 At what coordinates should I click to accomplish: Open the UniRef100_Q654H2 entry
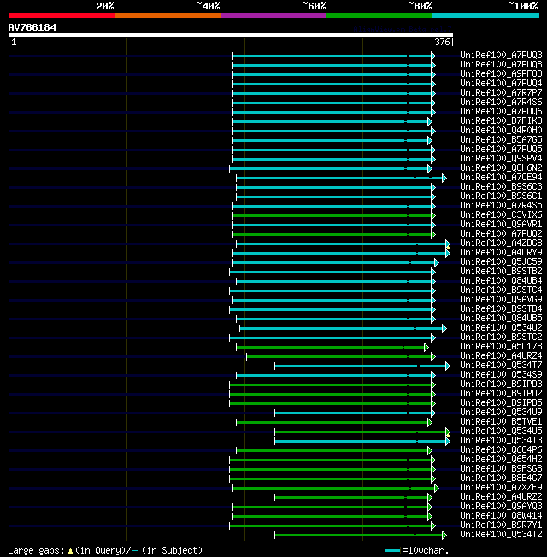(x=501, y=459)
